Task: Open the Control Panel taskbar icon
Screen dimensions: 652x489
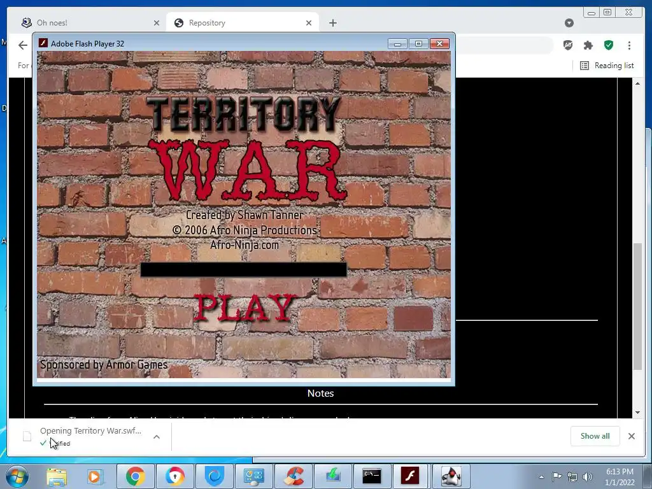Action: tap(253, 476)
